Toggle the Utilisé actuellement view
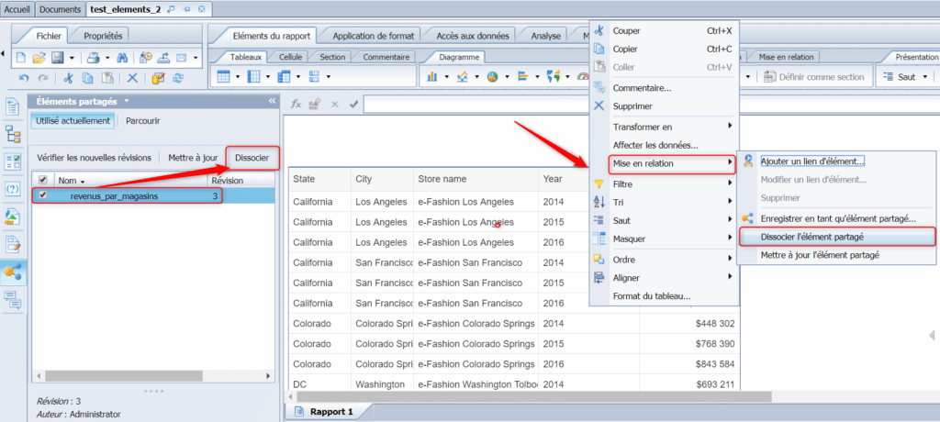The image size is (940, 422). pos(73,120)
